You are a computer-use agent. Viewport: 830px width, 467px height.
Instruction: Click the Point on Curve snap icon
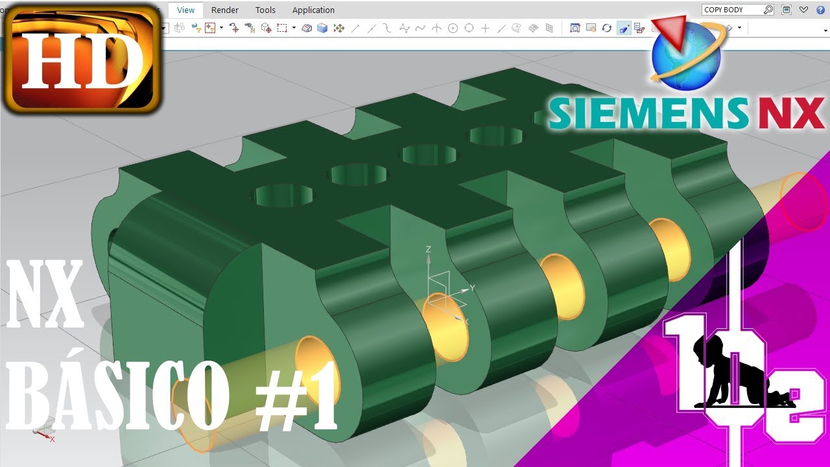[x=501, y=28]
